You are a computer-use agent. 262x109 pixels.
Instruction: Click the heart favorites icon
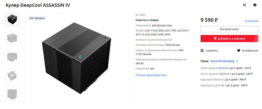click(239, 51)
